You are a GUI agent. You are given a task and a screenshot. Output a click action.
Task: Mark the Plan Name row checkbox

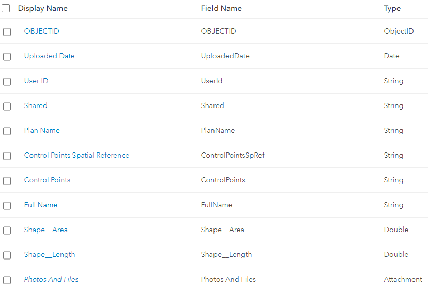coord(7,131)
